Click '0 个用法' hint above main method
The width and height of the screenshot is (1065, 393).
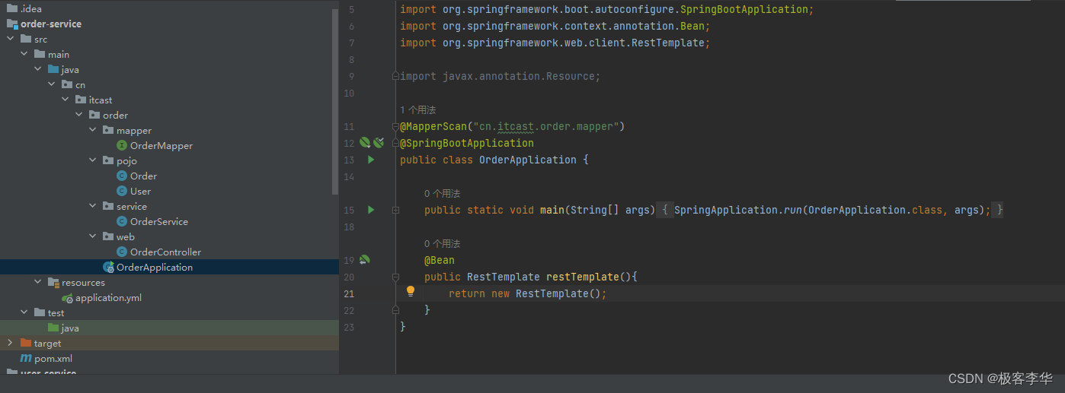tap(443, 194)
